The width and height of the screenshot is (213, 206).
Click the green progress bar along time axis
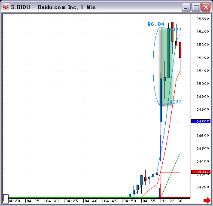(x=84, y=198)
